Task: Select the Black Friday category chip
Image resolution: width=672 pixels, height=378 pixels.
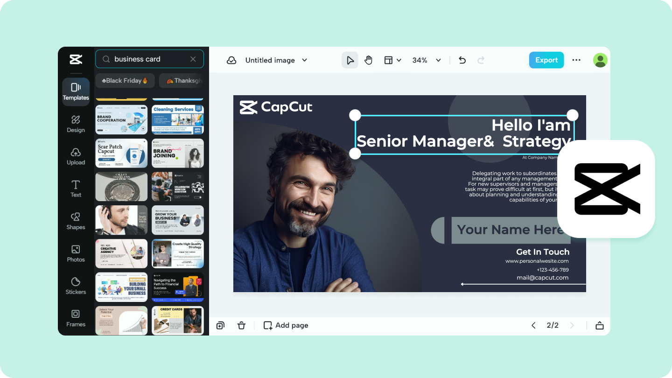Action: (125, 80)
